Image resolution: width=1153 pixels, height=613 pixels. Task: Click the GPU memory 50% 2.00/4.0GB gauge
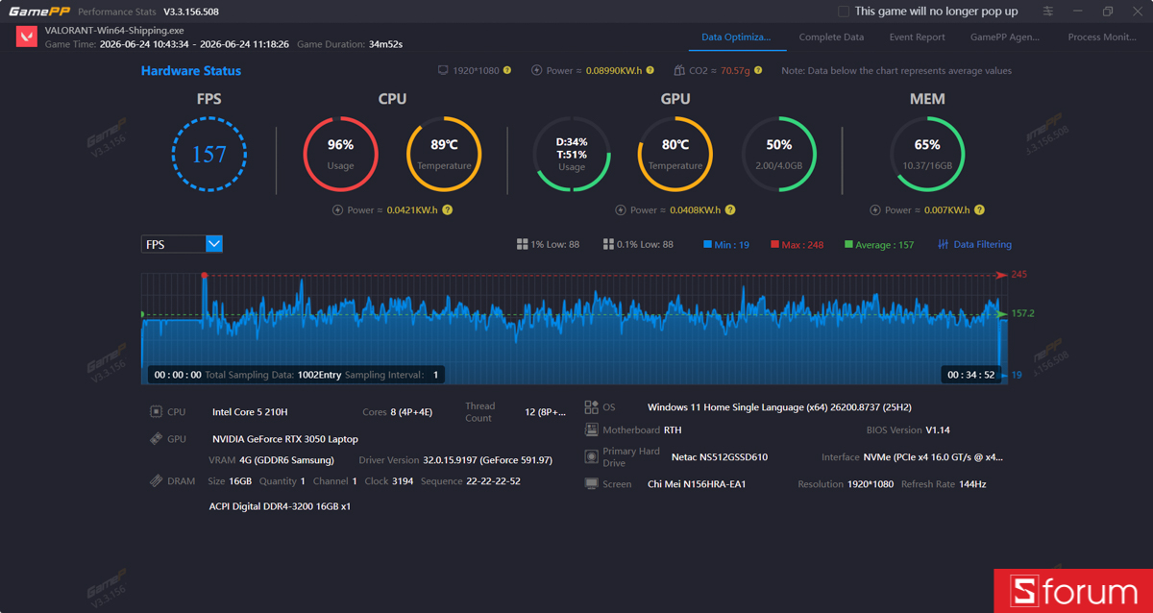point(779,155)
